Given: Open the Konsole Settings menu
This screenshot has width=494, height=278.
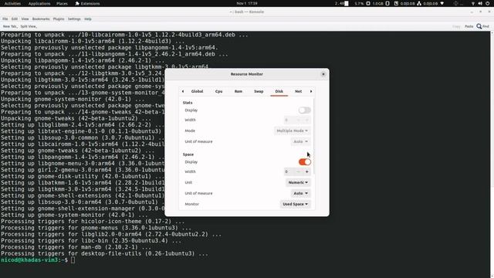Looking at the screenshot, I should click(x=74, y=19).
